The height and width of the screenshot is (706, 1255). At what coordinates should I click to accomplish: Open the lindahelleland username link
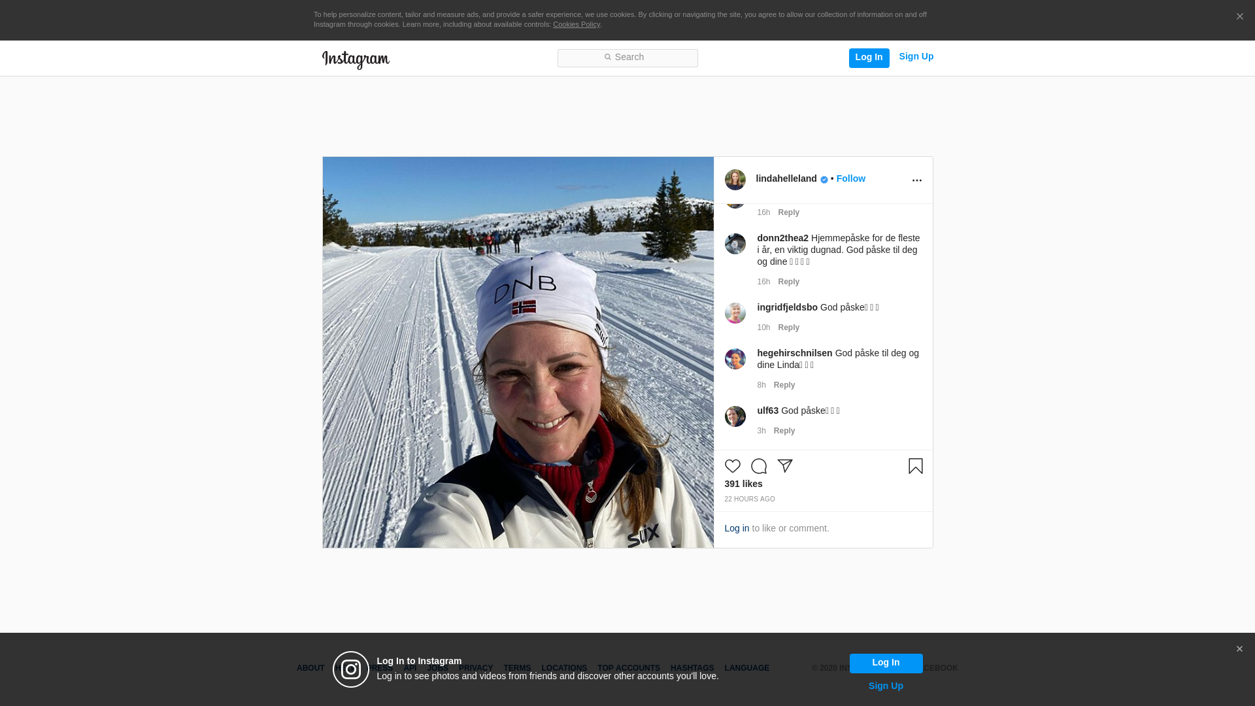[x=786, y=178]
